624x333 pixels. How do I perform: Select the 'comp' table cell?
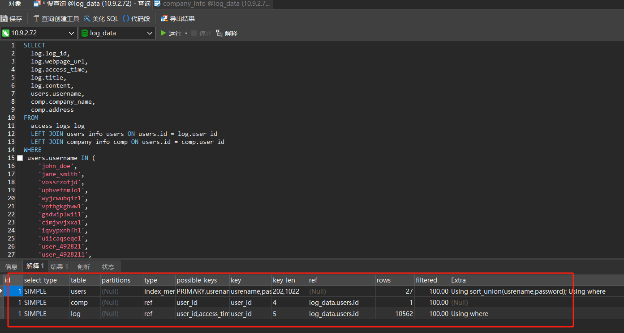tap(85, 303)
